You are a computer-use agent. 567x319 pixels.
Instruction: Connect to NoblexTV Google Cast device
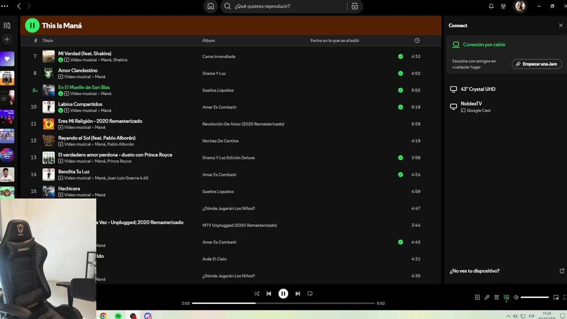pos(470,107)
